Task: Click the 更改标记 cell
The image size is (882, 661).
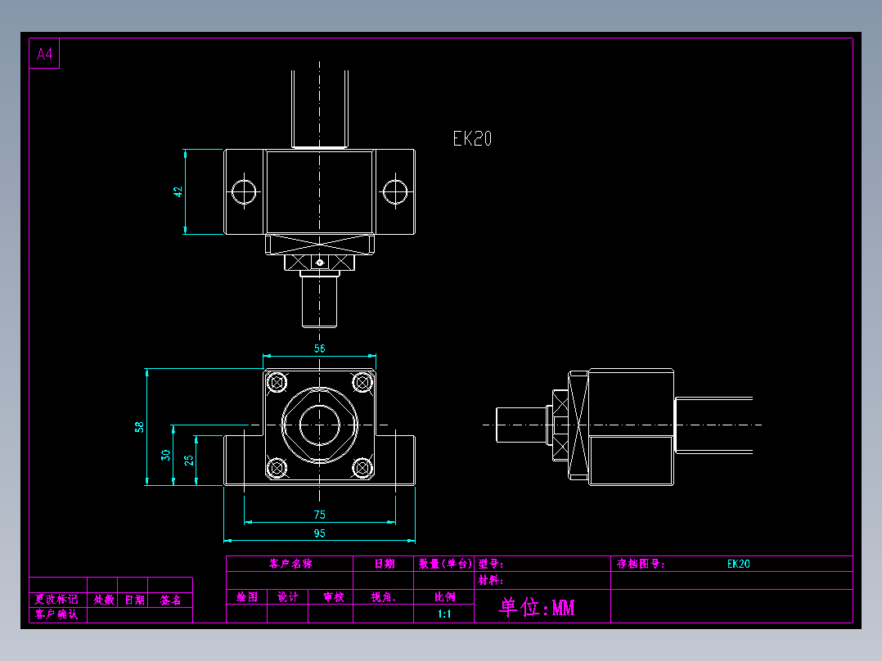Action: [56, 599]
